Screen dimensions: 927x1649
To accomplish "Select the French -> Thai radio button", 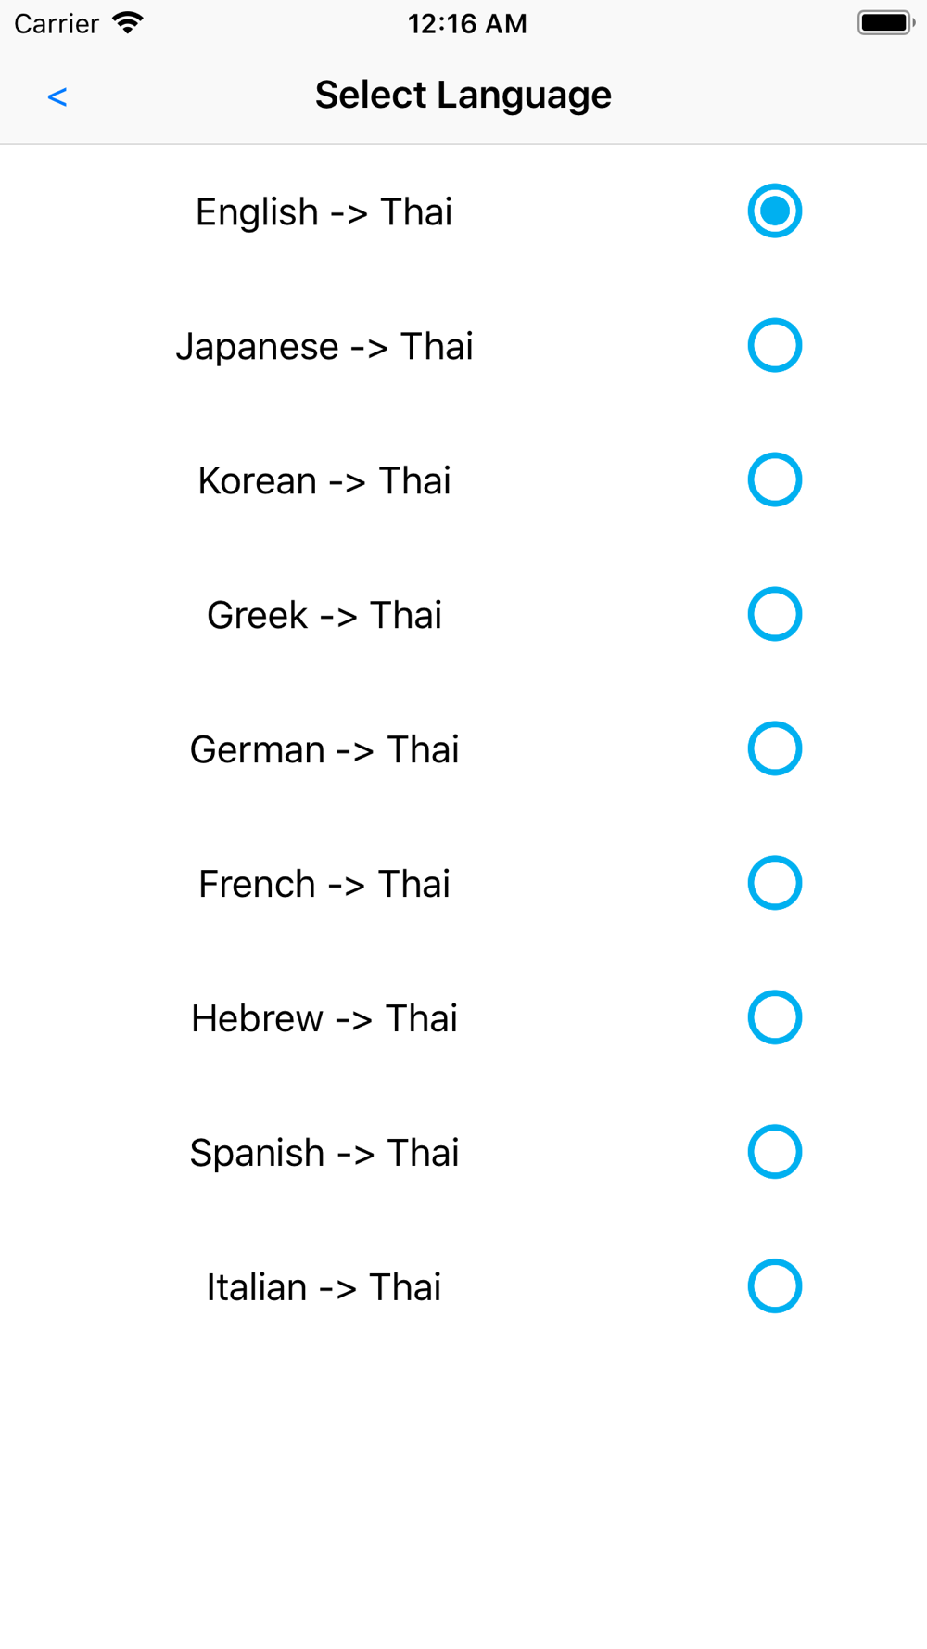I will 774,884.
